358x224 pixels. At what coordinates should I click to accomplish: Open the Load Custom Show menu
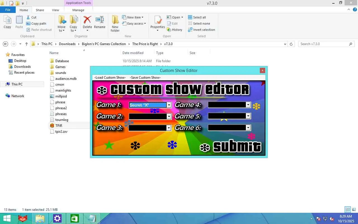click(110, 78)
